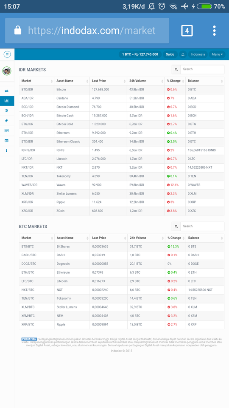Open the exchange arrows sidebar icon
This screenshot has height=408, width=229.
pyautogui.click(x=6, y=91)
